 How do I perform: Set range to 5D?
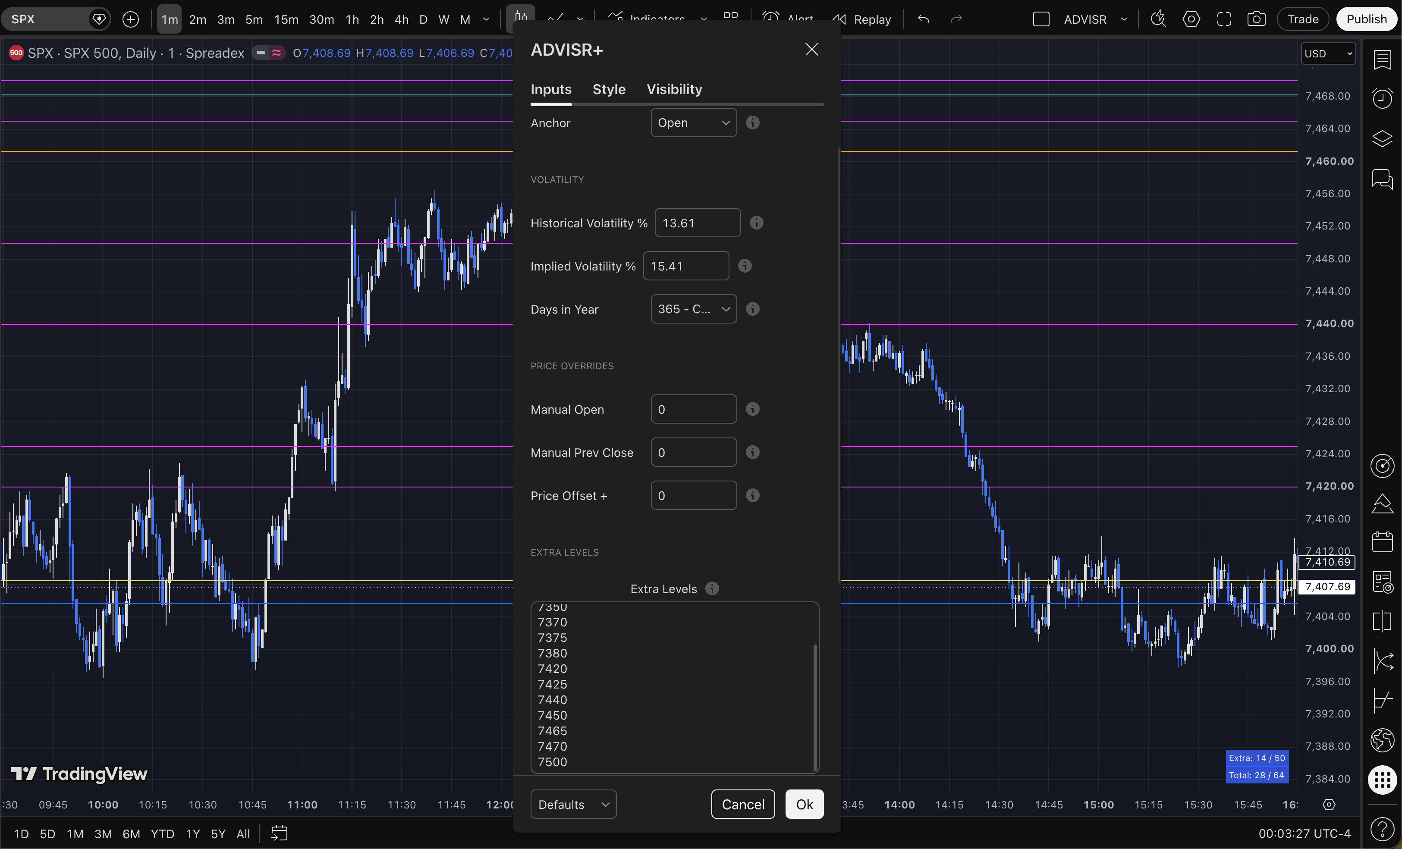click(x=47, y=833)
